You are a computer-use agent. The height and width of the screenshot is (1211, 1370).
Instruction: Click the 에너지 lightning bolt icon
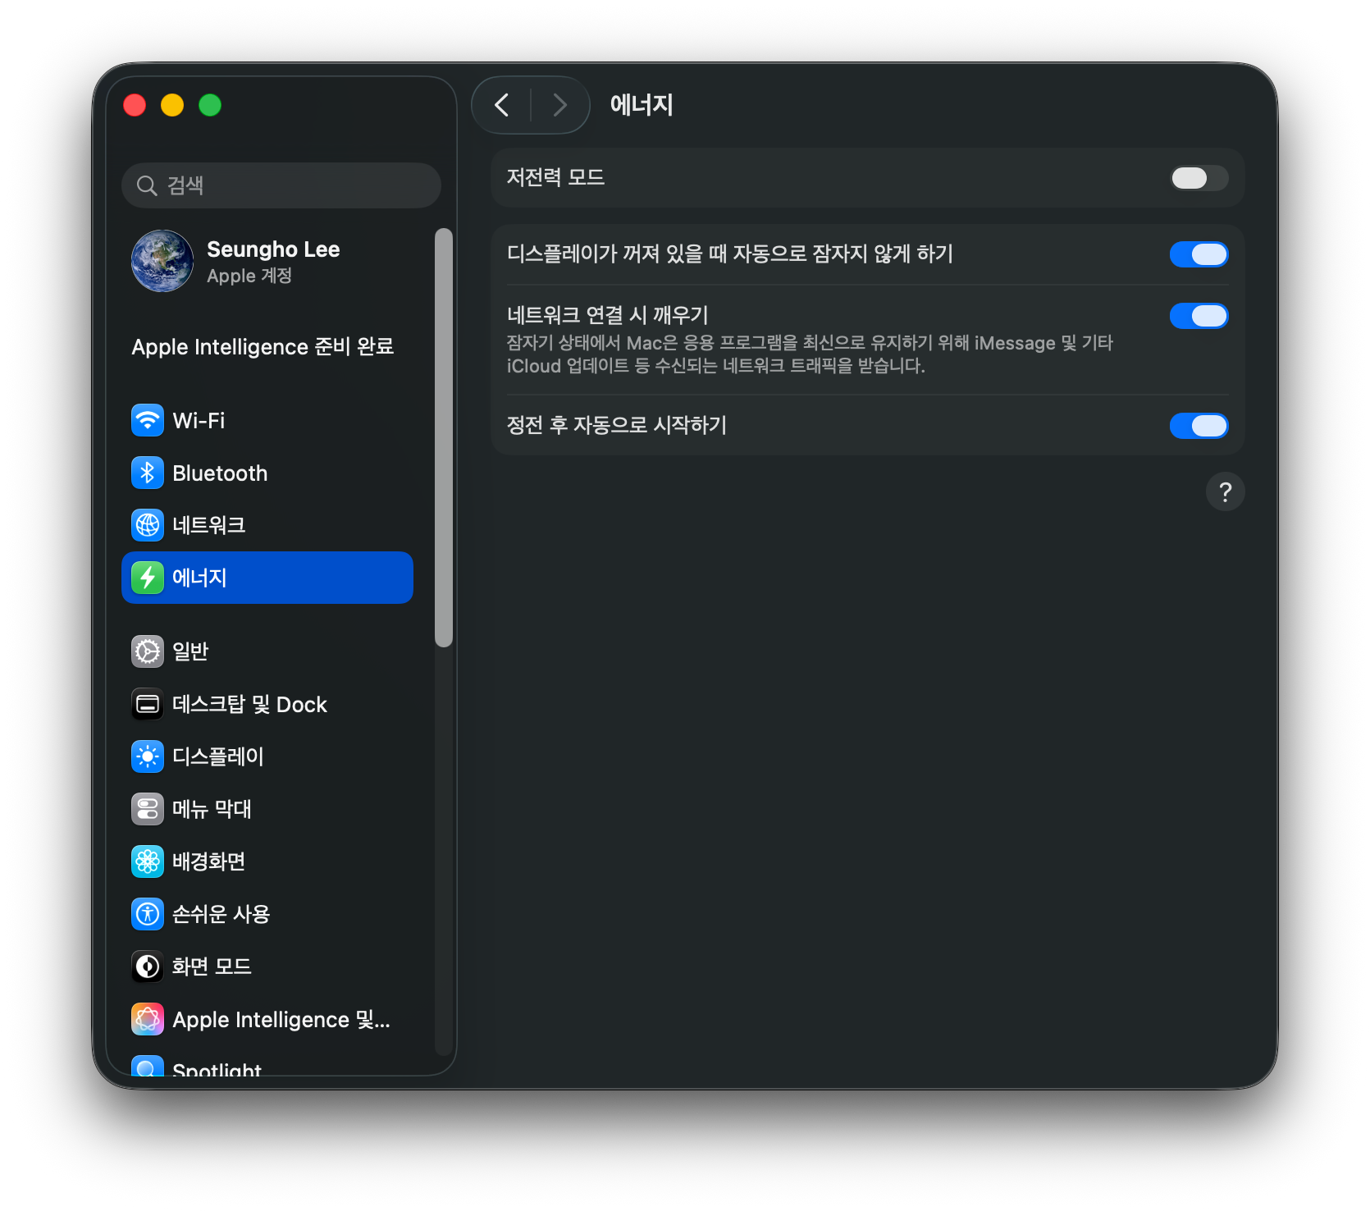click(148, 578)
